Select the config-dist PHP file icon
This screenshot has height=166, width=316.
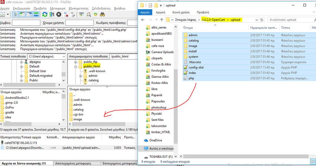point(185,68)
